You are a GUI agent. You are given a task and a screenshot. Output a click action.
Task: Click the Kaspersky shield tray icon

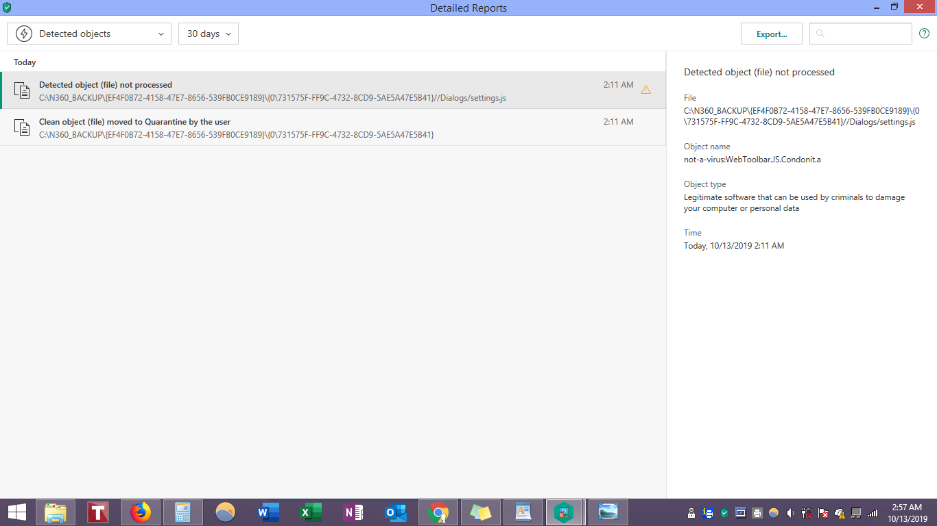point(724,512)
